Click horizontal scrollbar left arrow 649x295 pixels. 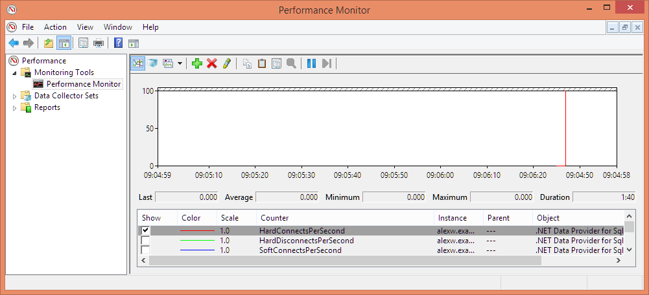pos(143,261)
